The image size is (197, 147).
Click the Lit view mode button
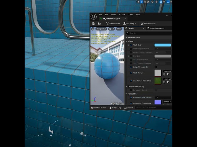click(x=111, y=29)
